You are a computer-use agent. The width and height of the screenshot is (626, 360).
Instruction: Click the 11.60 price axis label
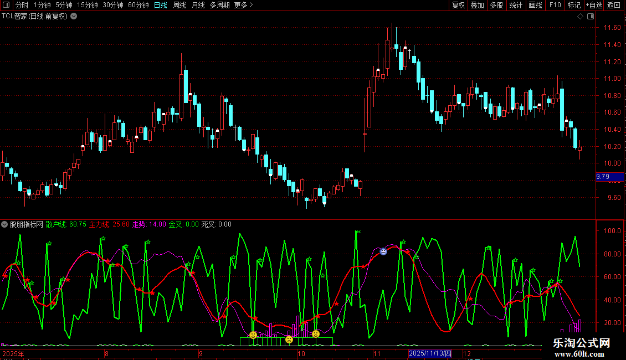612,28
